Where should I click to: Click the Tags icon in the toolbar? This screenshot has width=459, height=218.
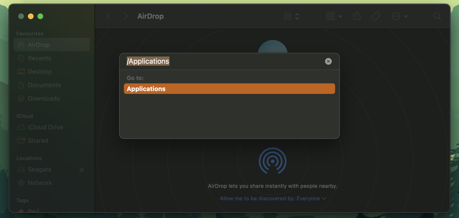click(376, 16)
